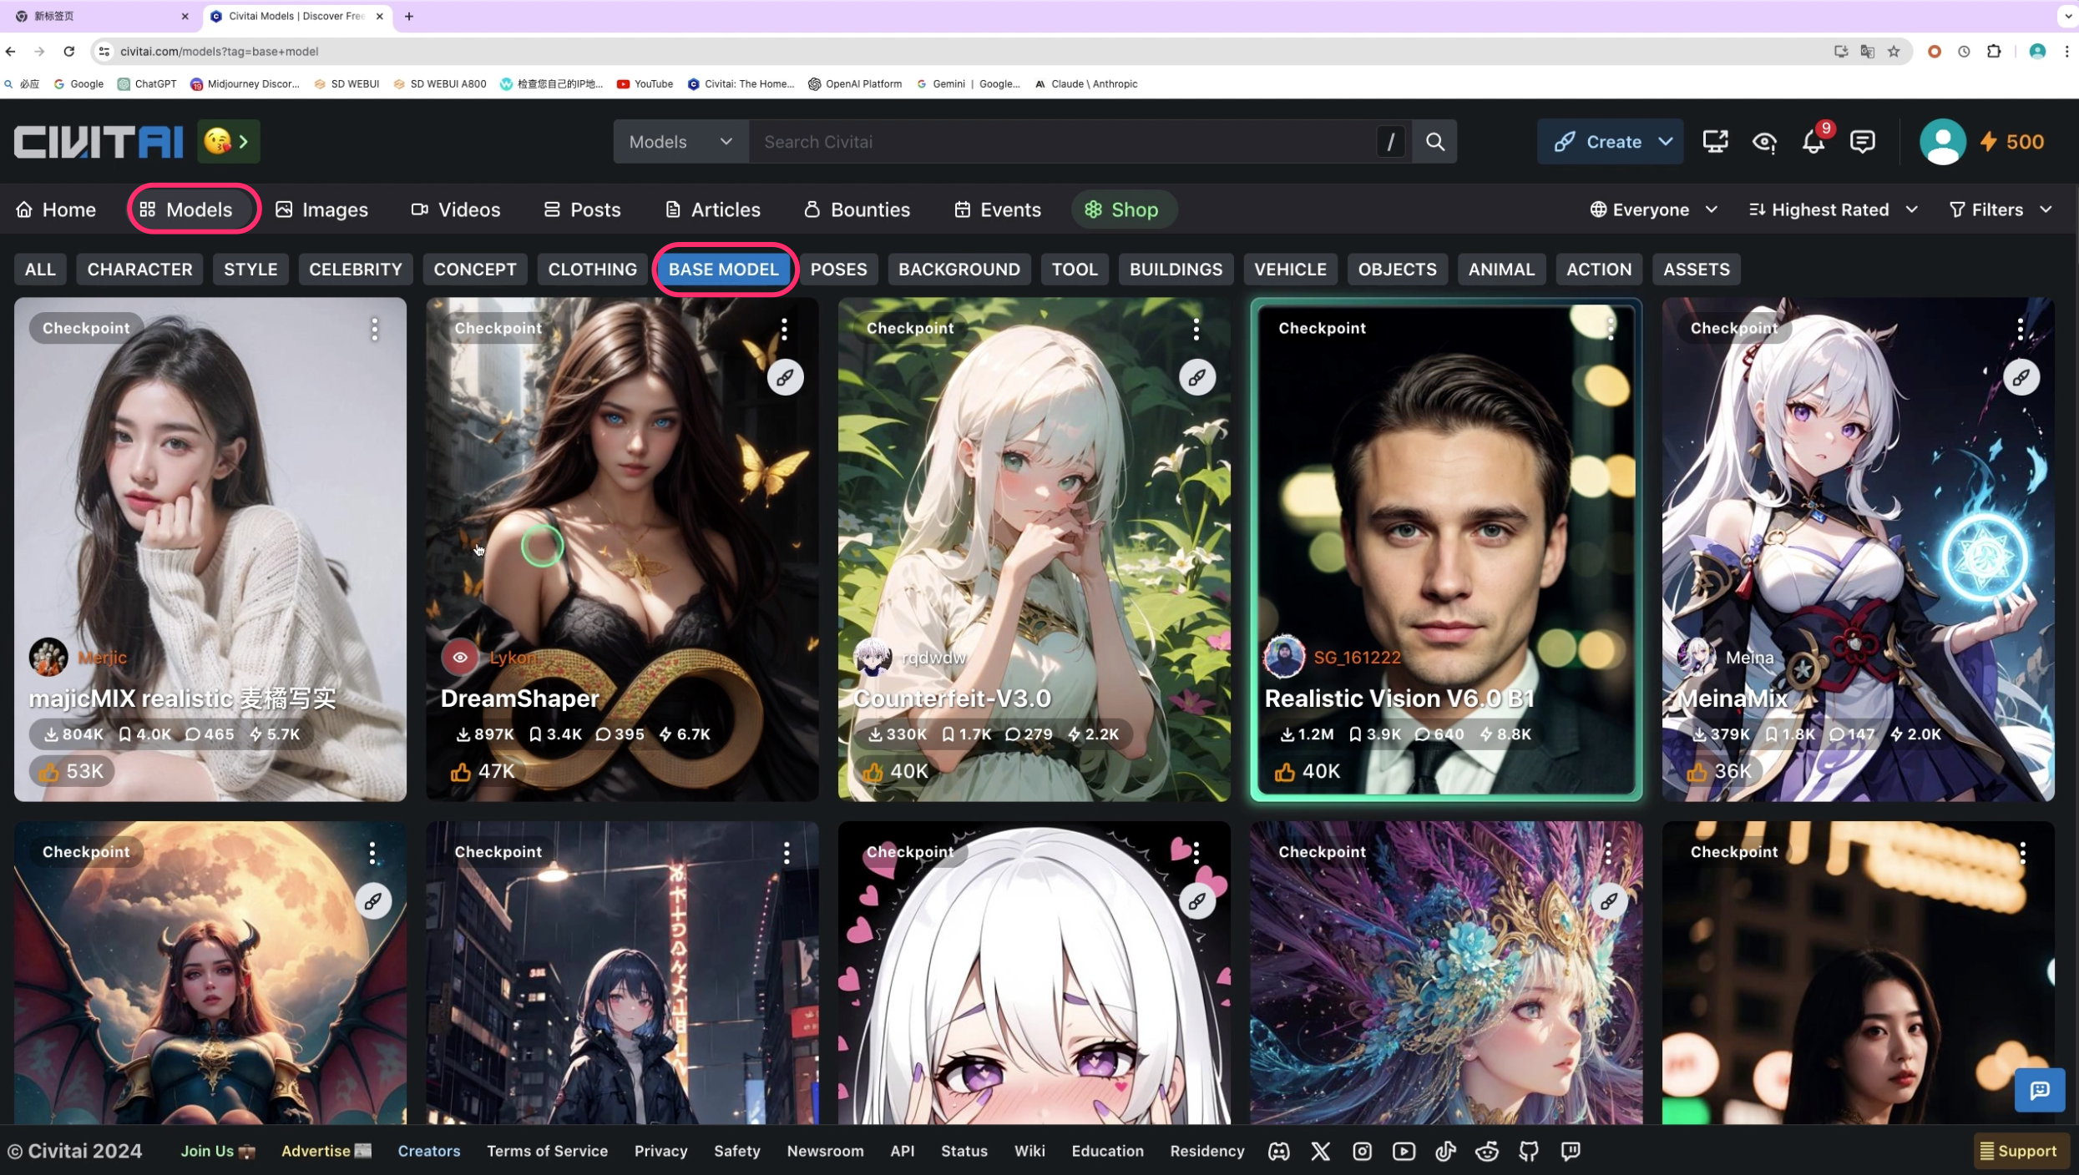Open the Highest Rated sort dropdown
2079x1175 pixels.
tap(1832, 209)
